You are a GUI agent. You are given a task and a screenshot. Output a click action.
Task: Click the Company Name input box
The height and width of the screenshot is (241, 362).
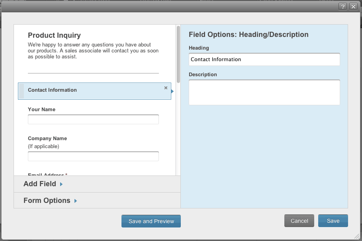(93, 156)
